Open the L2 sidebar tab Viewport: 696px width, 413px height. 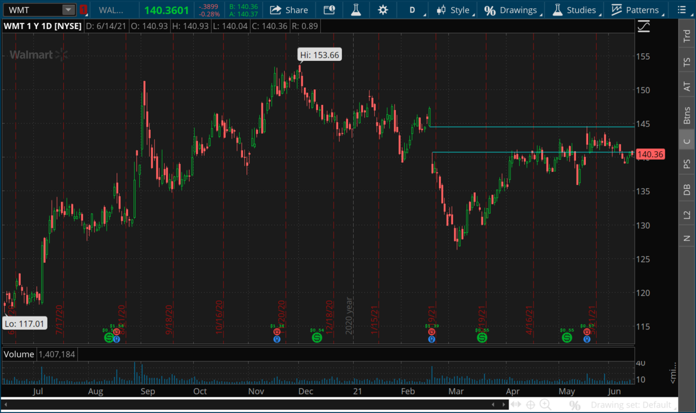click(687, 214)
